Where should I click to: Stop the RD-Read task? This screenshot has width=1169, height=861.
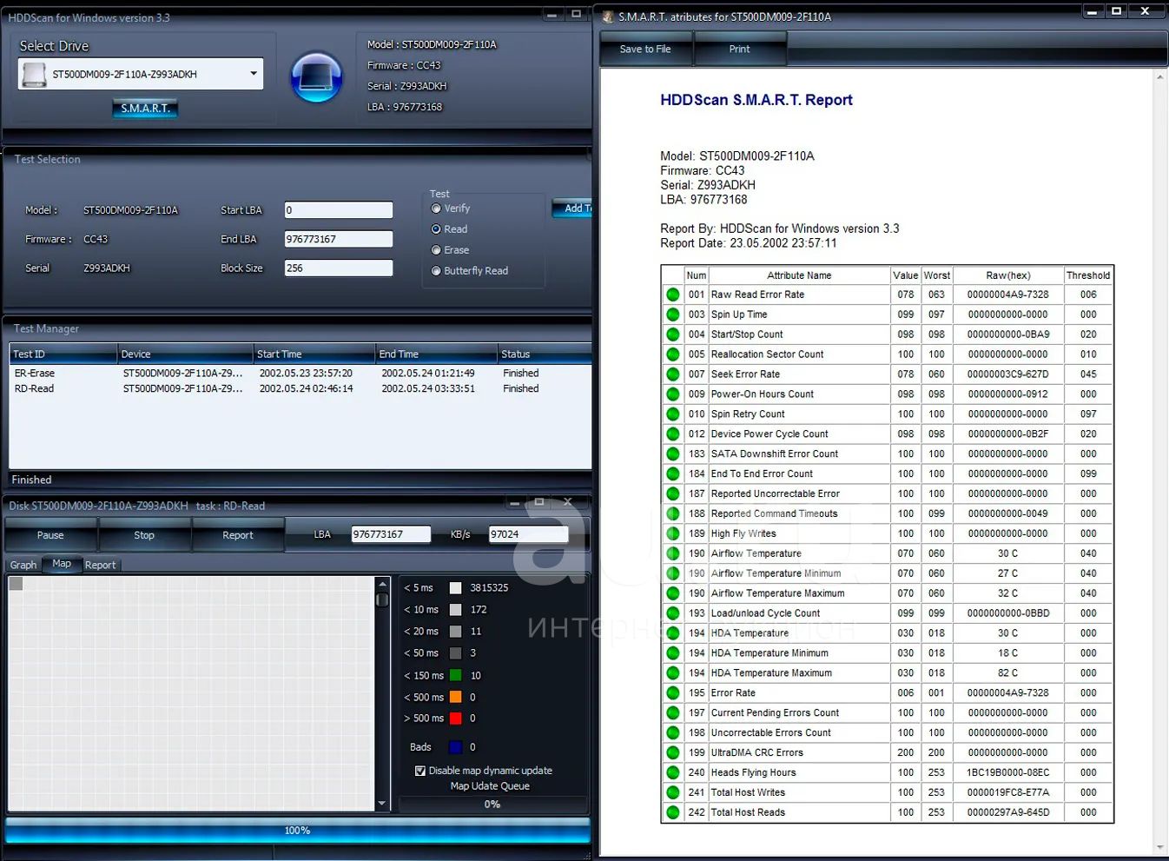pyautogui.click(x=144, y=535)
